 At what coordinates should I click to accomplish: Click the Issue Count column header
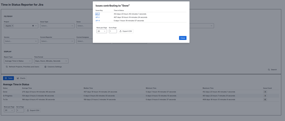click(x=267, y=88)
